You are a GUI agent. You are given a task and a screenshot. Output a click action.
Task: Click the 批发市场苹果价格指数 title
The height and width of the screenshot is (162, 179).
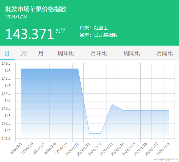coord(36,9)
